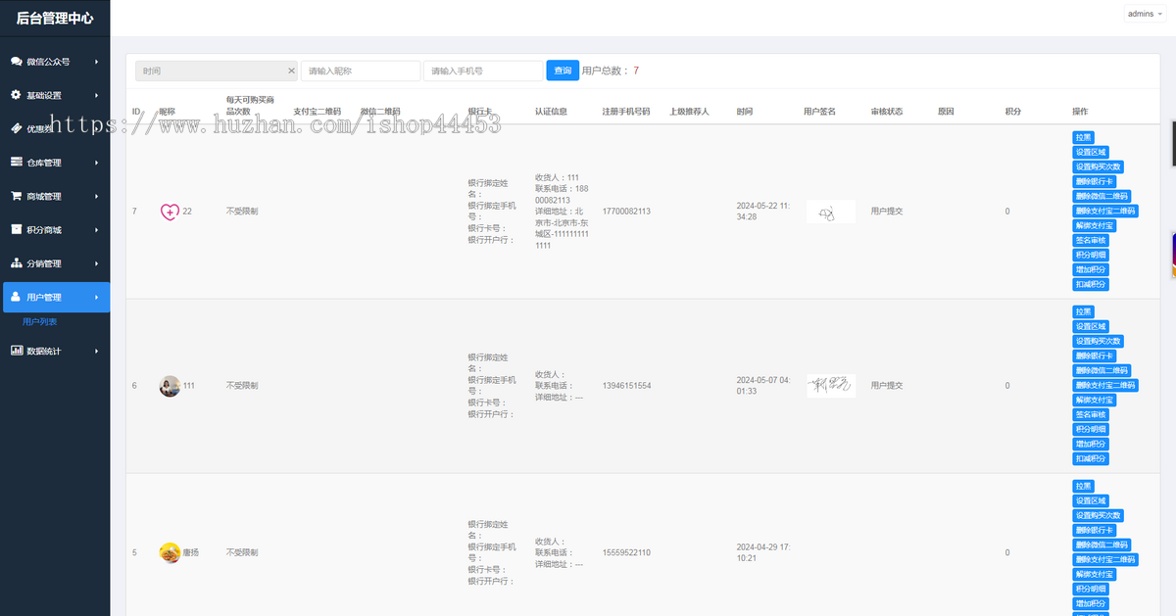Click 拉黑 for user 唐扬
This screenshot has height=616, width=1176.
coord(1083,486)
